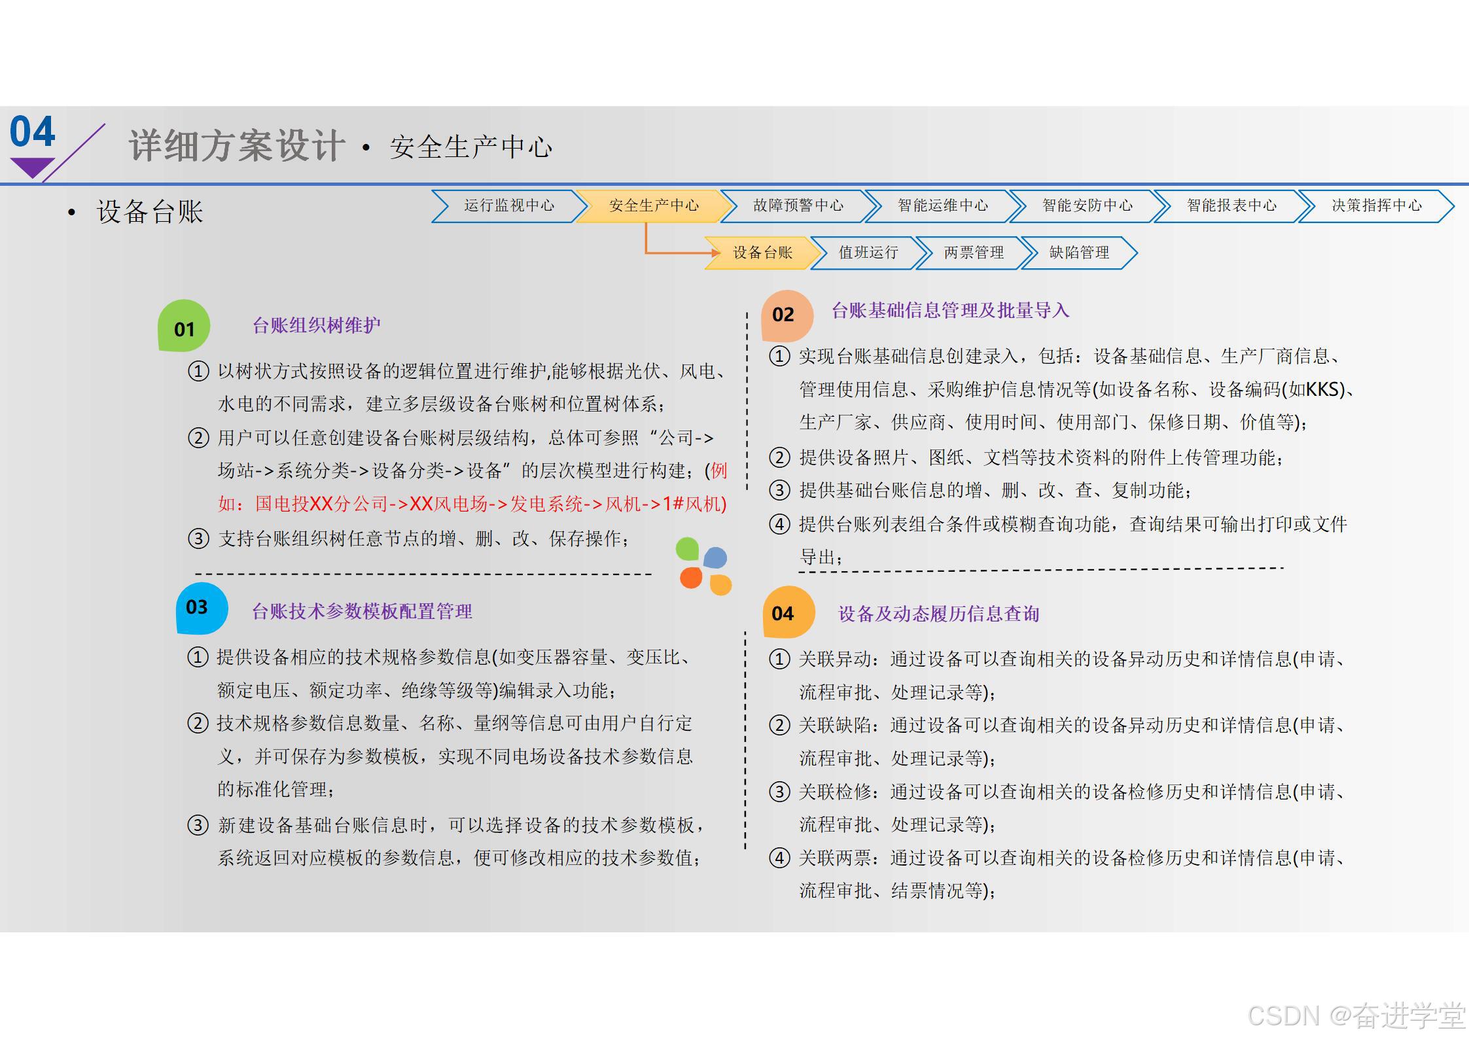
Task: Click the orange 02 section badge
Action: pos(787,315)
